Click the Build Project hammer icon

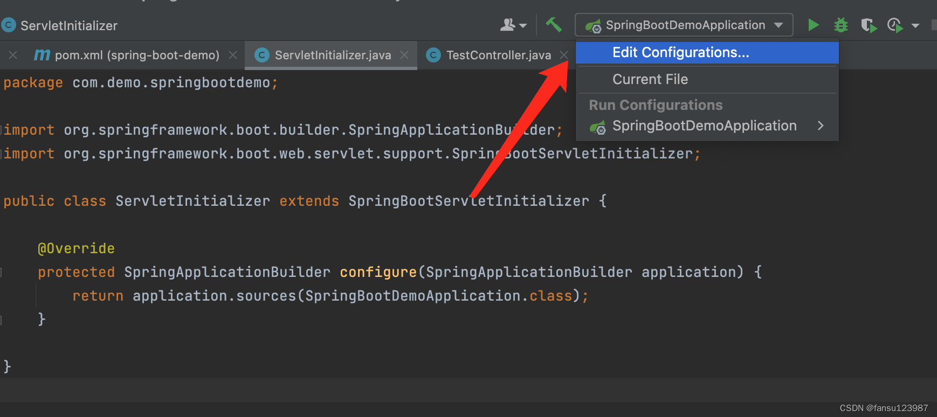554,25
